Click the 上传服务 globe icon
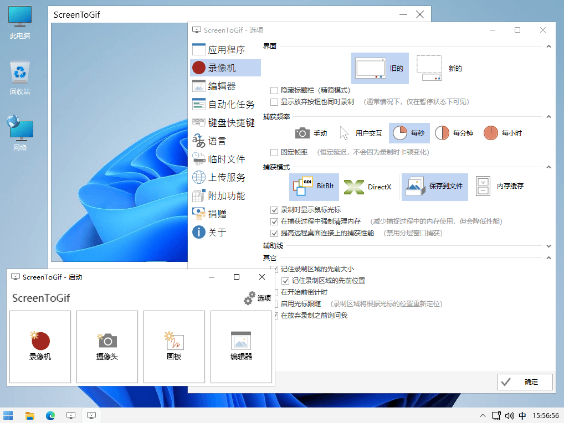The width and height of the screenshot is (564, 423). (198, 177)
